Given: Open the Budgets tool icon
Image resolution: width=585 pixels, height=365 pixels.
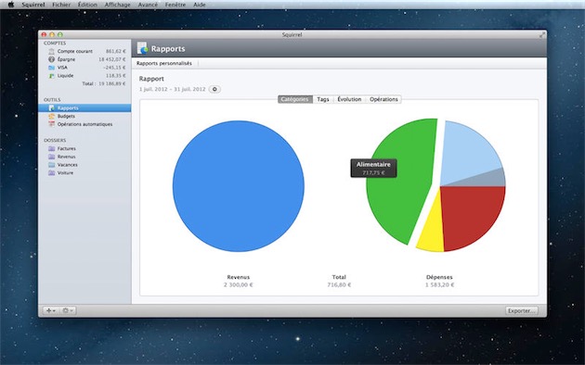Looking at the screenshot, I should pyautogui.click(x=51, y=117).
